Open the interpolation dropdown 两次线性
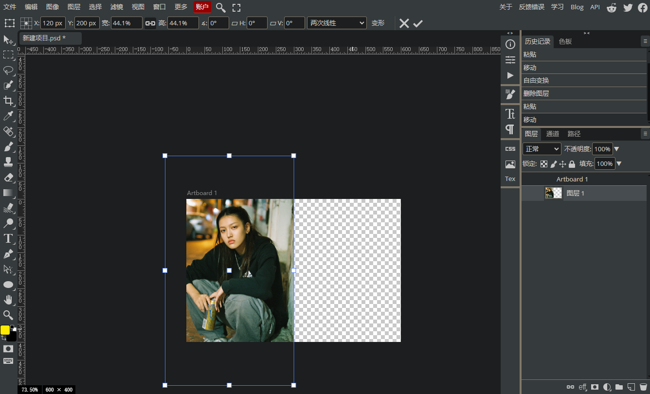The image size is (650, 394). pyautogui.click(x=337, y=23)
